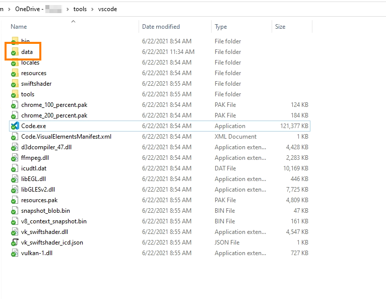Click the resources folder icon
The width and height of the screenshot is (386, 299).
point(15,73)
